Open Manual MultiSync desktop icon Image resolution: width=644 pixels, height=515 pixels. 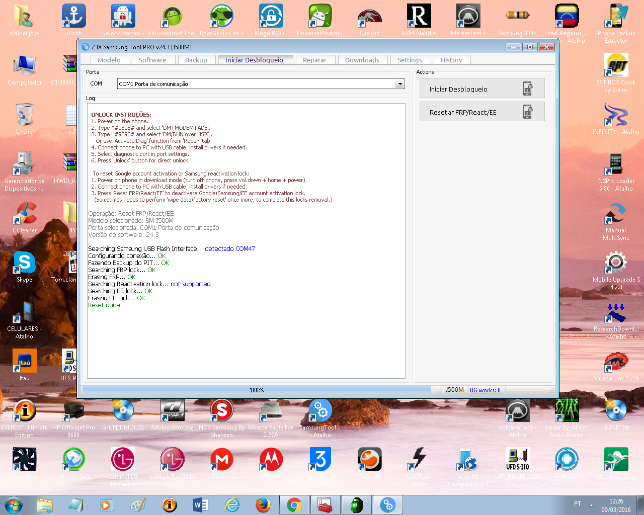[616, 221]
